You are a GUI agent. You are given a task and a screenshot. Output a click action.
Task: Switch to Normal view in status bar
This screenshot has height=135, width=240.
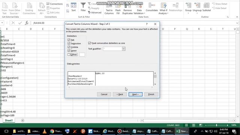(186, 125)
